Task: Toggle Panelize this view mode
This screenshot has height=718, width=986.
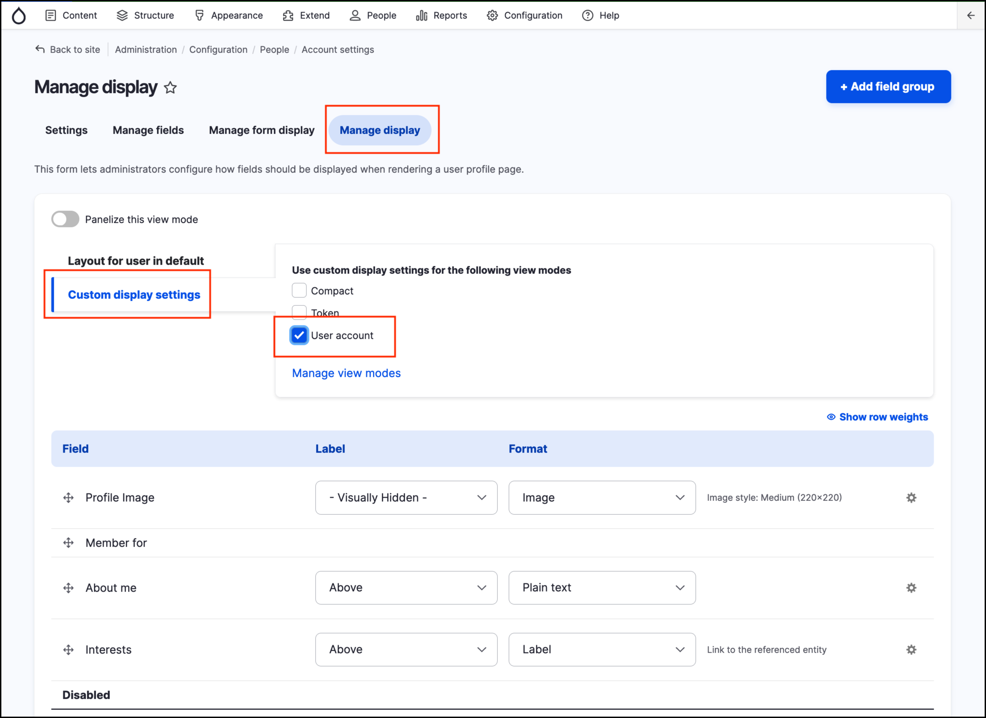Action: coord(65,219)
